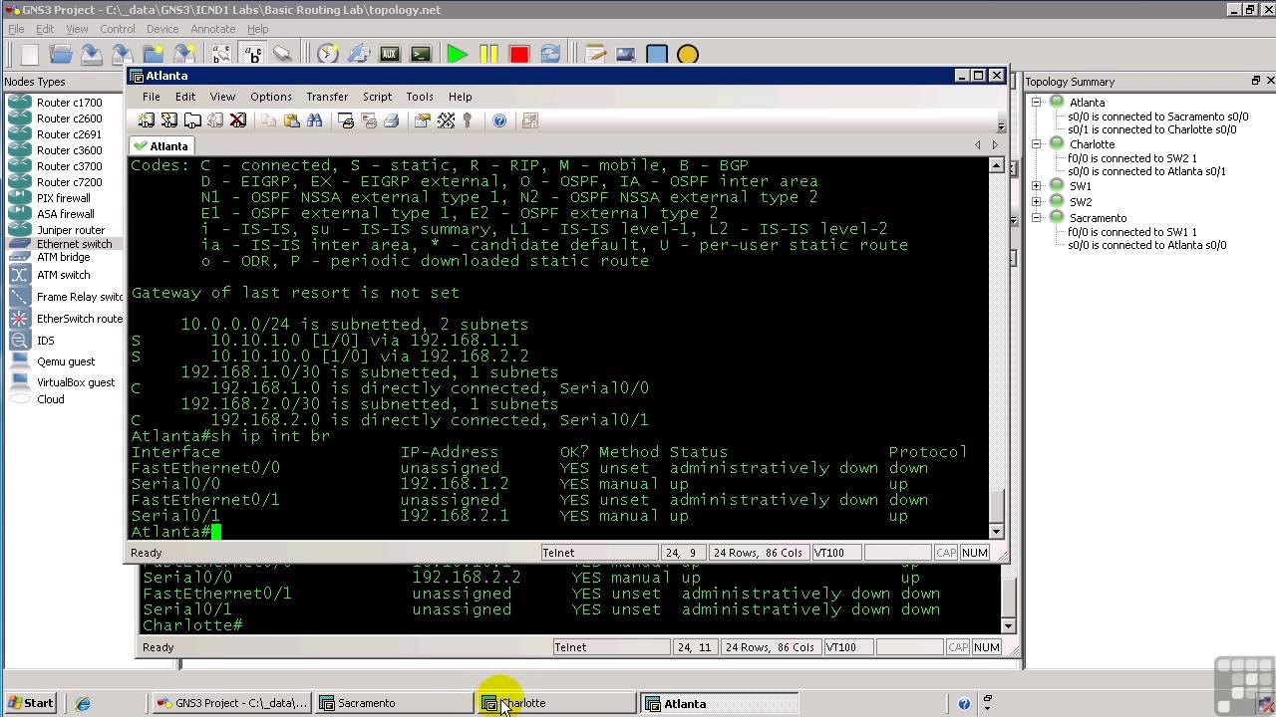Select Ethernet switch node type
This screenshot has width=1276, height=717.
click(x=60, y=244)
